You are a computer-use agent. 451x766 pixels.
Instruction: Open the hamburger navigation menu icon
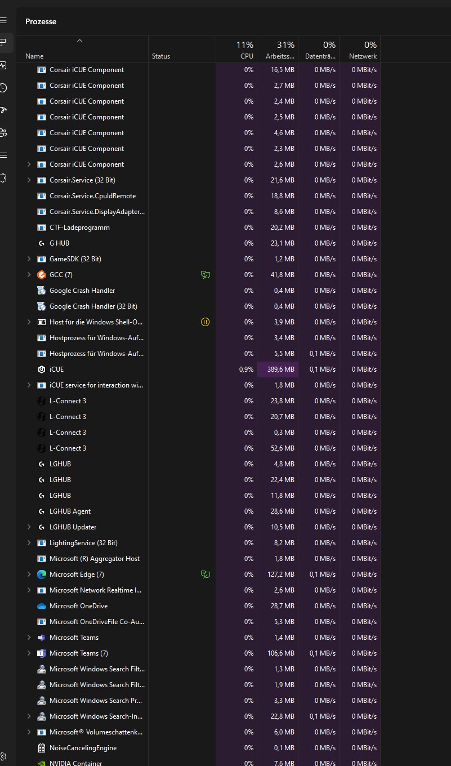tap(3, 20)
